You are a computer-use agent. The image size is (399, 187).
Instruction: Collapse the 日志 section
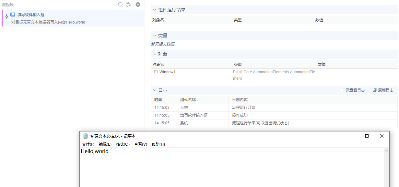point(155,90)
